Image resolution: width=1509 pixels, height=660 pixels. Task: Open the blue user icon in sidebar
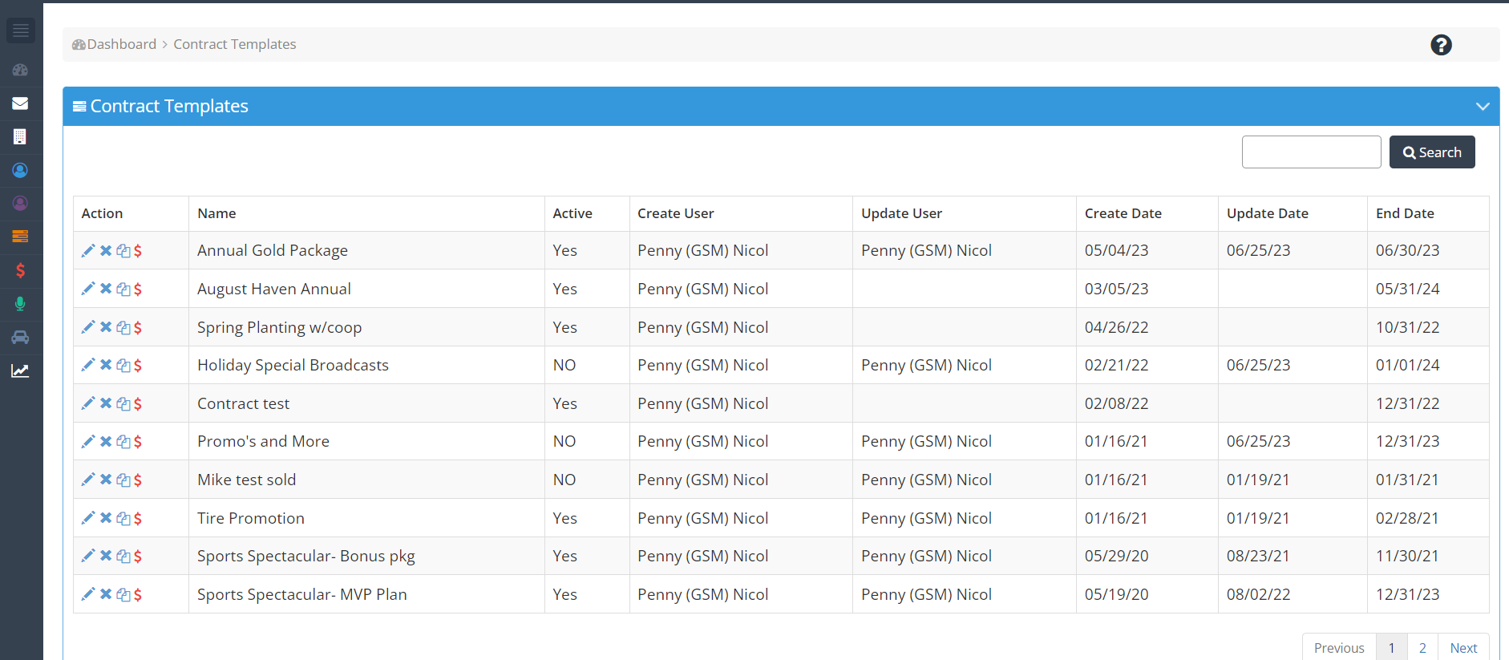[20, 170]
